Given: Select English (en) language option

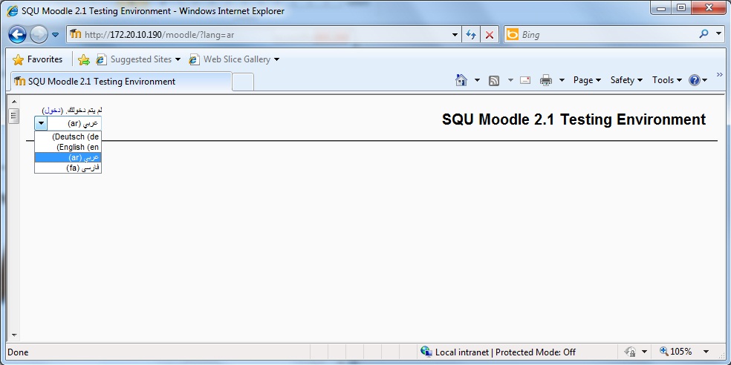Looking at the screenshot, I should (x=68, y=147).
